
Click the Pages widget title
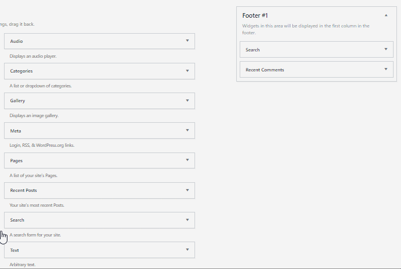[17, 160]
